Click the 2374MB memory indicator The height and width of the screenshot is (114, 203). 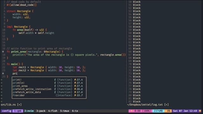[x=158, y=111]
